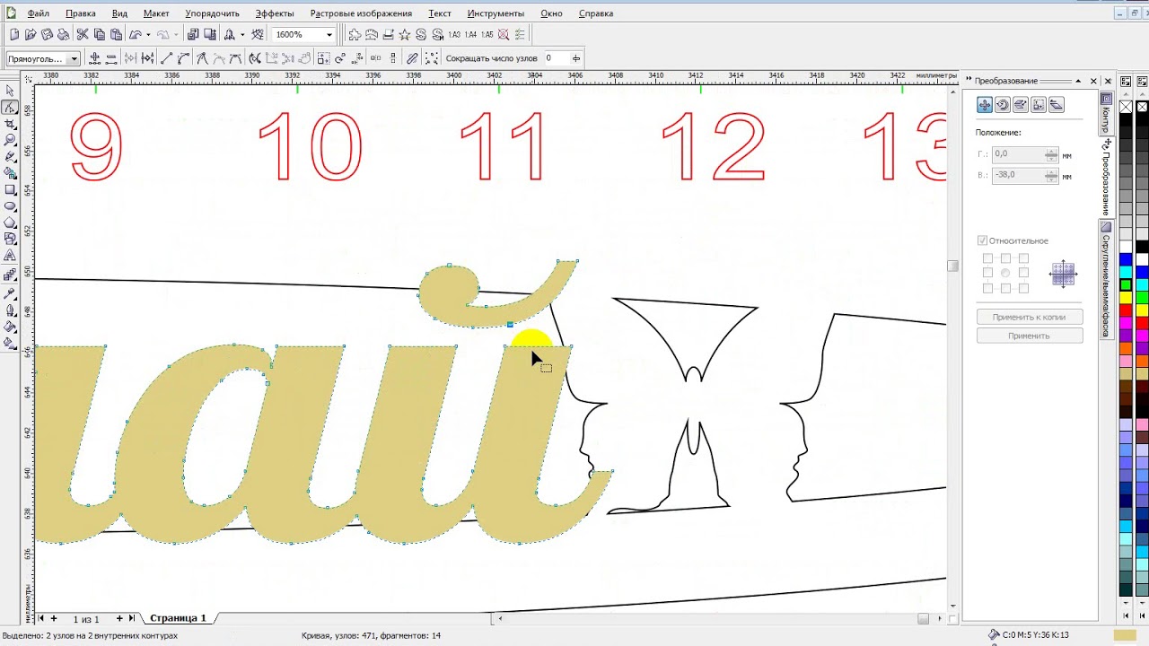Select the Pick (arrow) tool in toolbox
This screenshot has width=1149, height=646.
coord(10,91)
